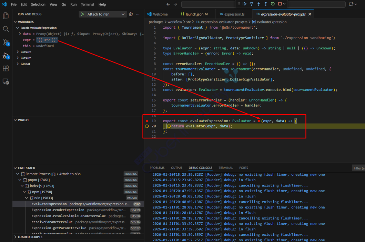The image size is (365, 242).
Task: Select the resolveParameterValue 505:16 stack frame
Action: (78, 222)
